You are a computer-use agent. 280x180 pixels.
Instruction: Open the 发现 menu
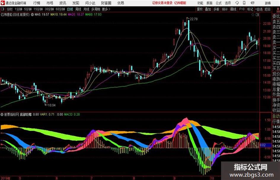tap(76, 3)
